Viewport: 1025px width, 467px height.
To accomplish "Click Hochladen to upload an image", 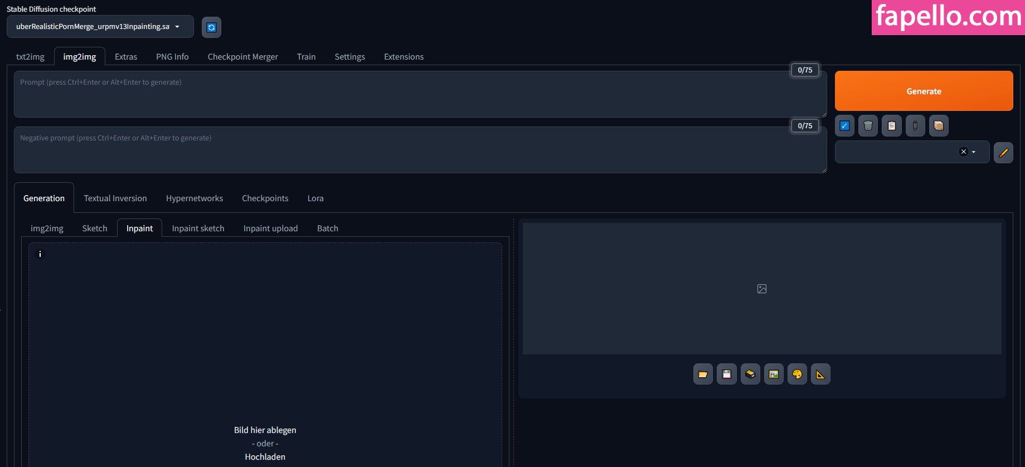I will (265, 457).
